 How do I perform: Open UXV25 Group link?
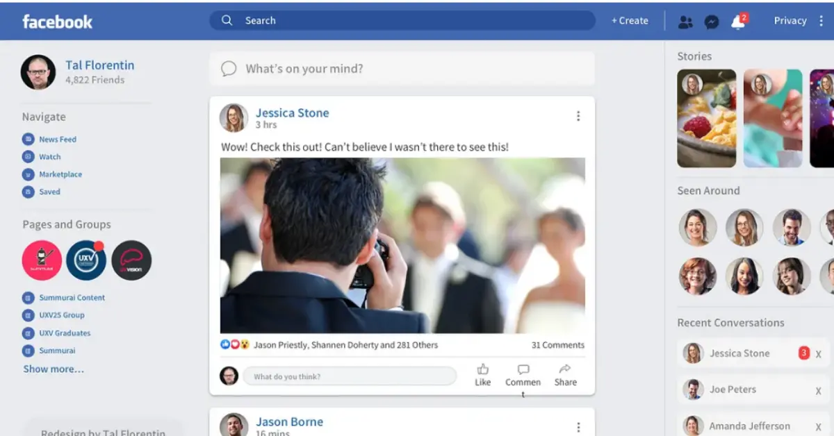tap(62, 315)
